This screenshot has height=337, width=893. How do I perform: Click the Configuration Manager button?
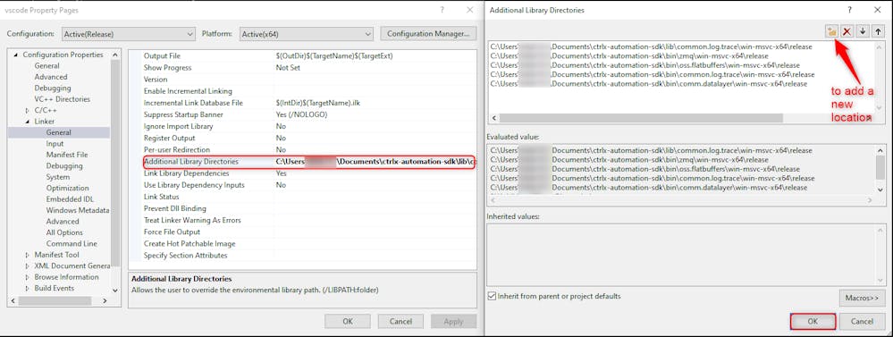428,34
